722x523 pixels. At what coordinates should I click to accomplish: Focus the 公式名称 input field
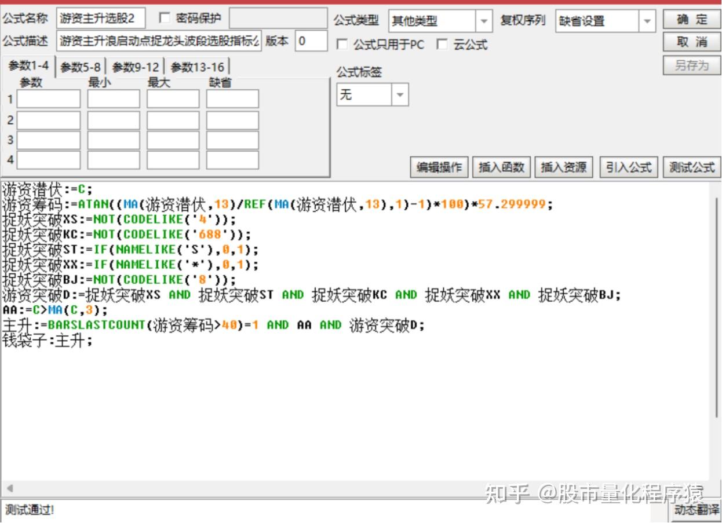101,19
